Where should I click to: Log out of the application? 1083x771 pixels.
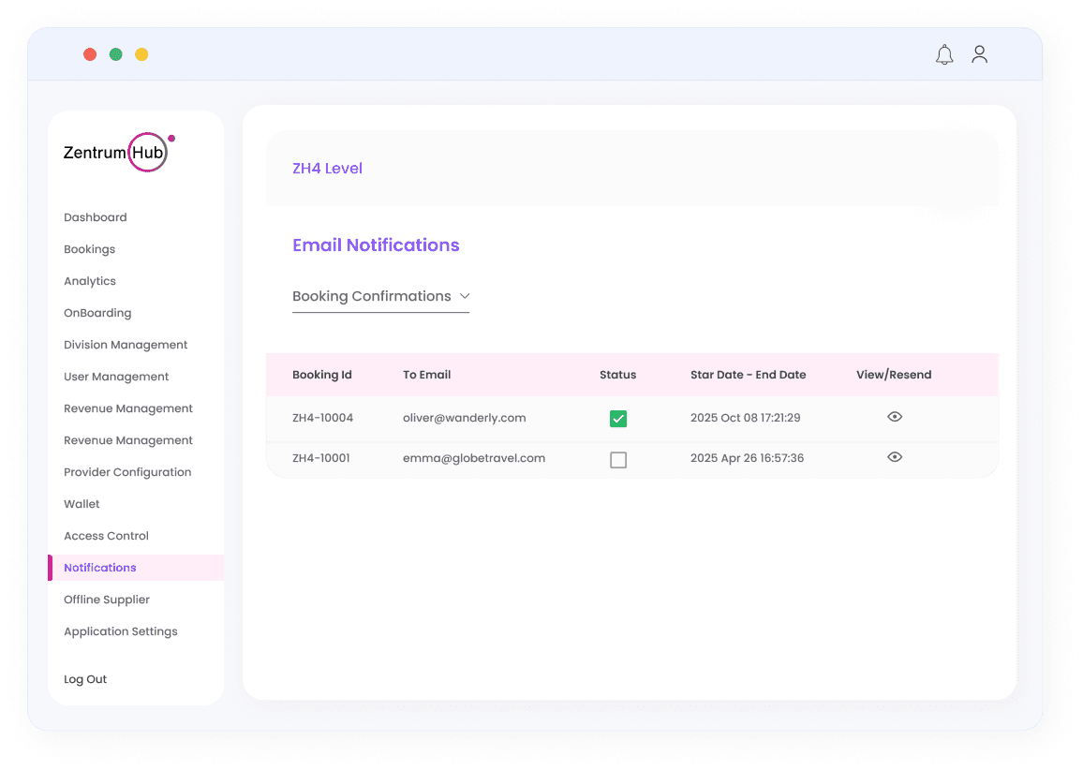click(x=84, y=678)
